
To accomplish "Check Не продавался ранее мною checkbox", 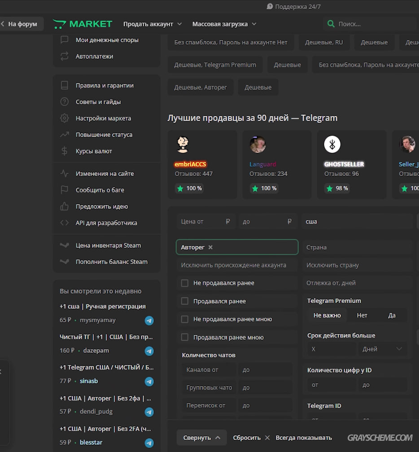I will (185, 320).
